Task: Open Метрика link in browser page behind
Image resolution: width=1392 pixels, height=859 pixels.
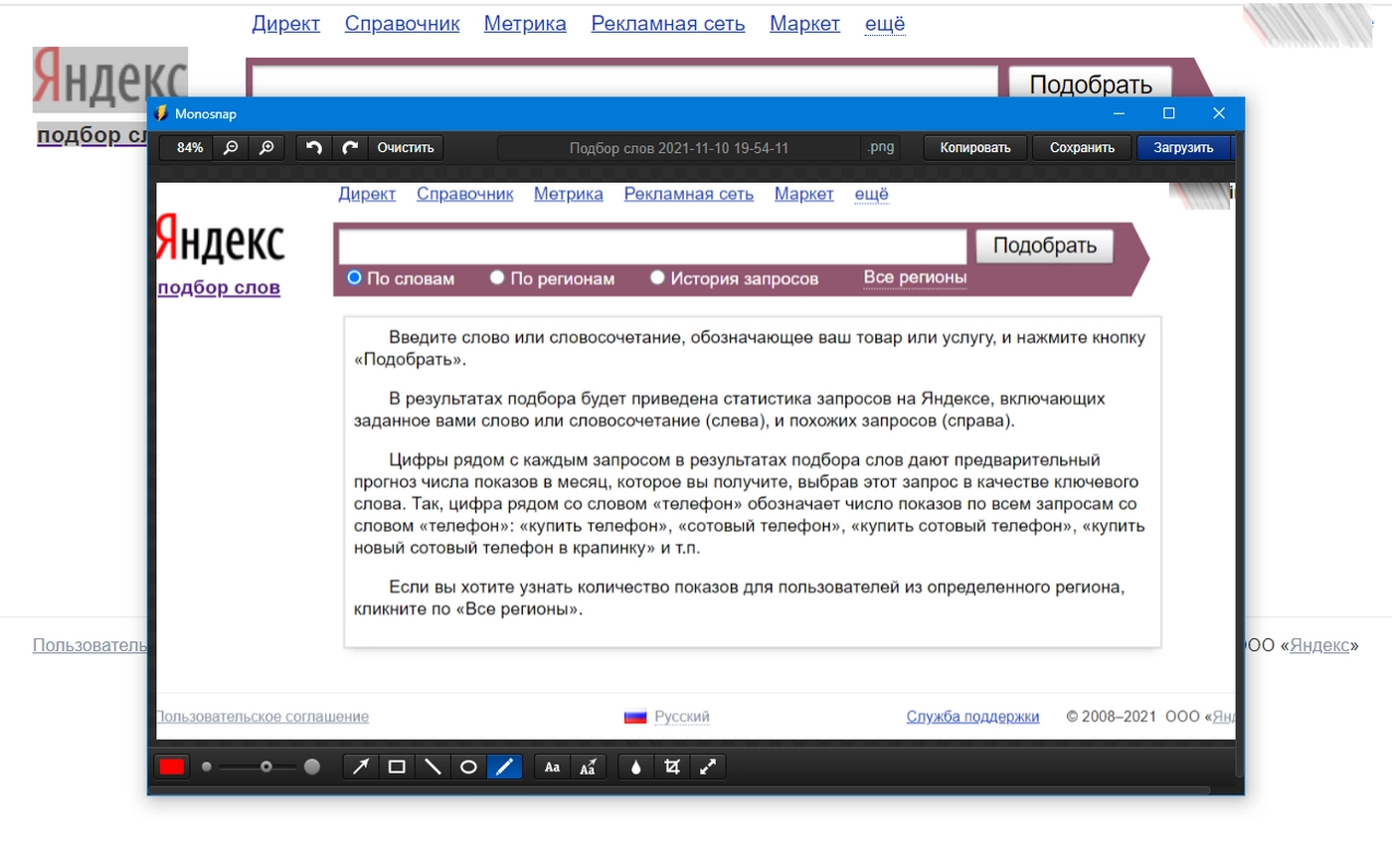Action: 525,24
